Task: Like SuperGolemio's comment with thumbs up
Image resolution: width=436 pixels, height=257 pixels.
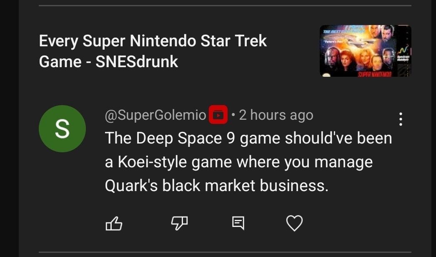Action: pyautogui.click(x=114, y=224)
